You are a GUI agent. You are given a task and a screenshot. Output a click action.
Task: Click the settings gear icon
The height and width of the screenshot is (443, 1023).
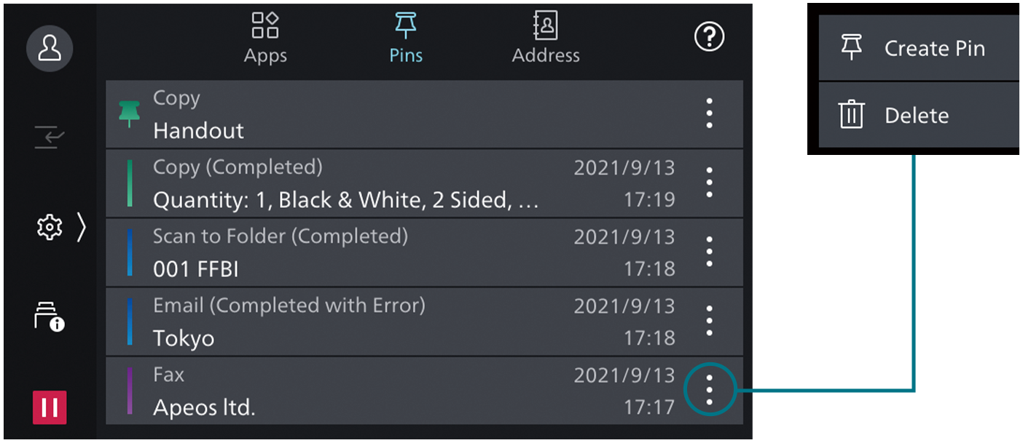point(50,228)
